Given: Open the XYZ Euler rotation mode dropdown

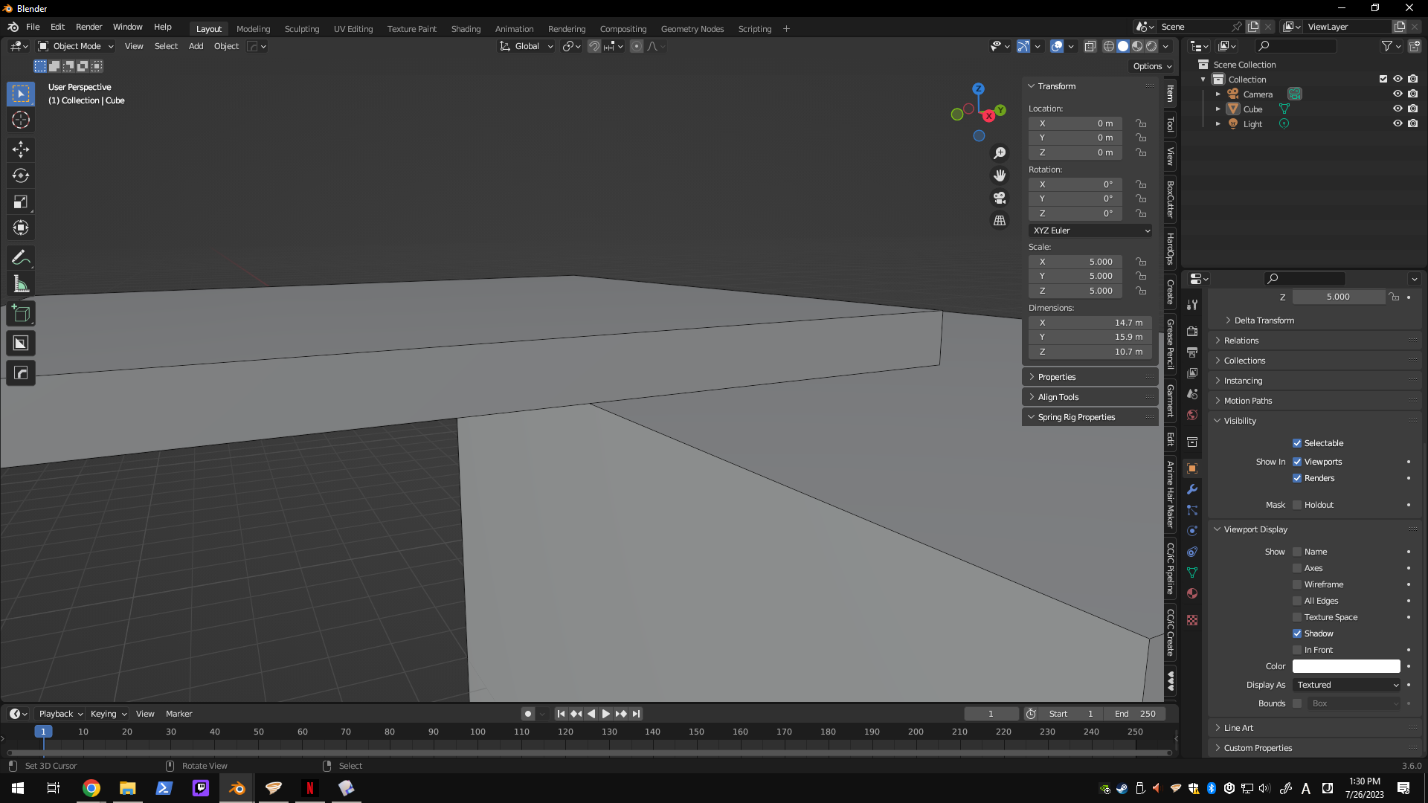Looking at the screenshot, I should click(x=1090, y=230).
